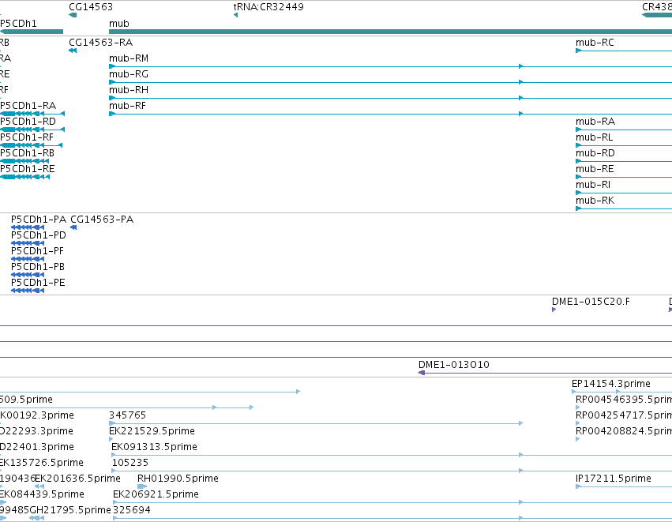Click the CG14563 gene arrow glyph

(x=73, y=16)
